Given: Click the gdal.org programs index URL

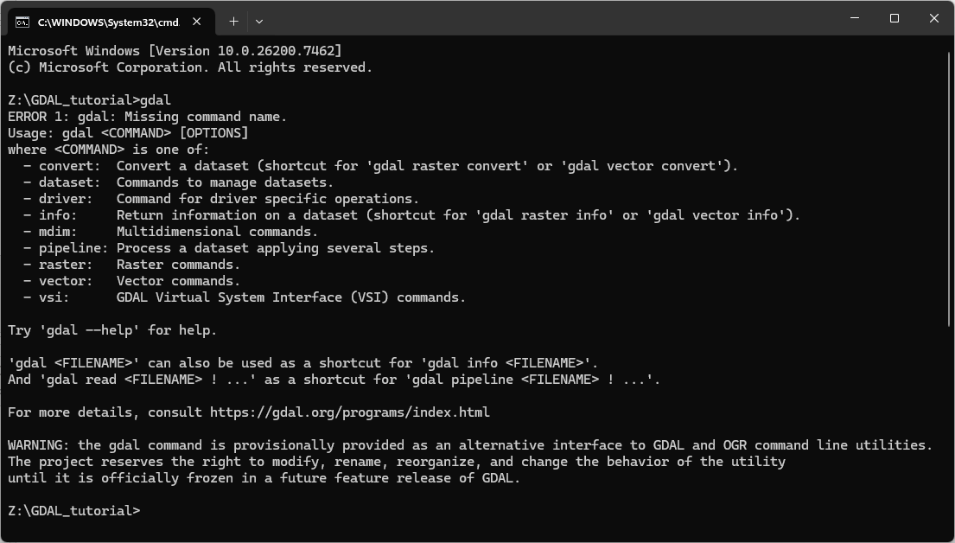Looking at the screenshot, I should pyautogui.click(x=349, y=412).
